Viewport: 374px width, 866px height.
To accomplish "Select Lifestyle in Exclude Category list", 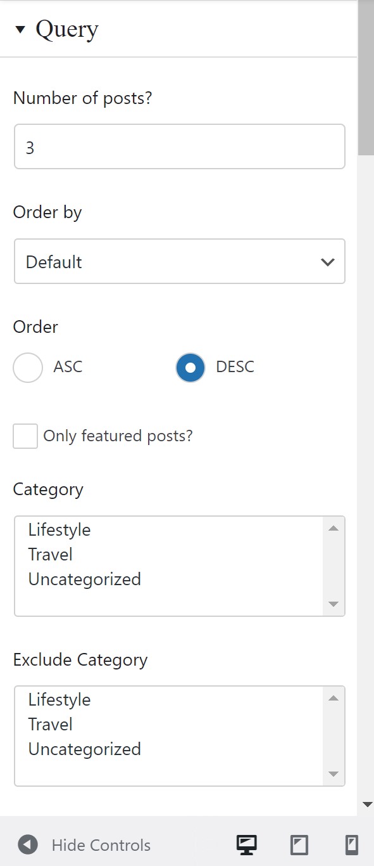I will [59, 700].
